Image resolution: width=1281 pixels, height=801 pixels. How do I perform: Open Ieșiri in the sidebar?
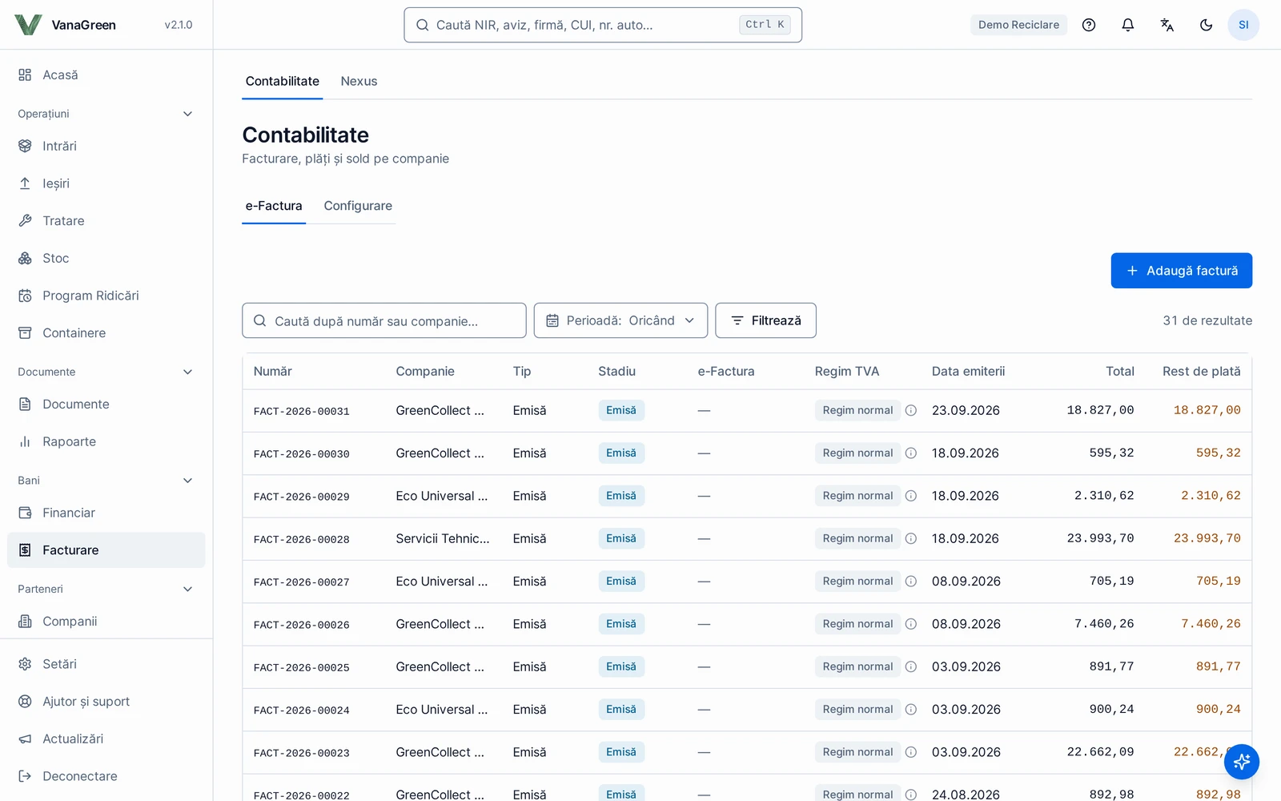click(x=106, y=183)
